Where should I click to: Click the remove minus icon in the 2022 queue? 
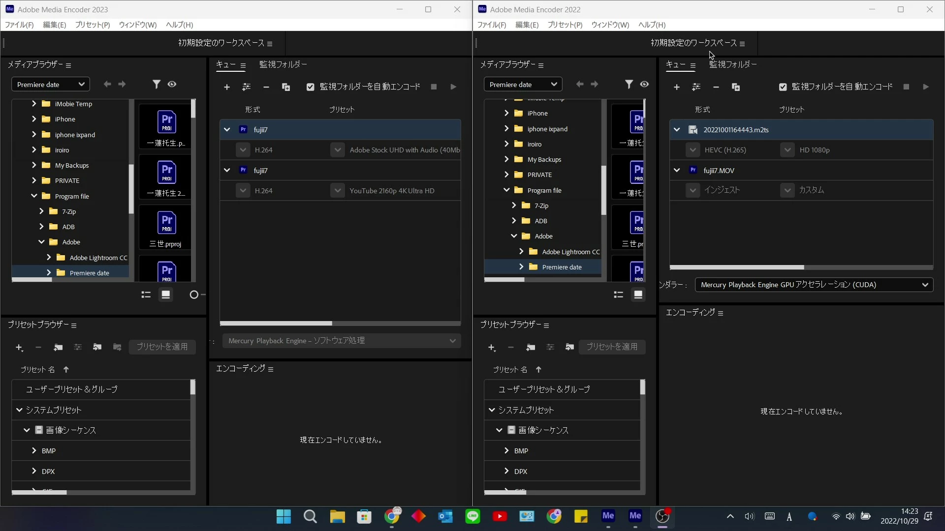click(x=716, y=87)
